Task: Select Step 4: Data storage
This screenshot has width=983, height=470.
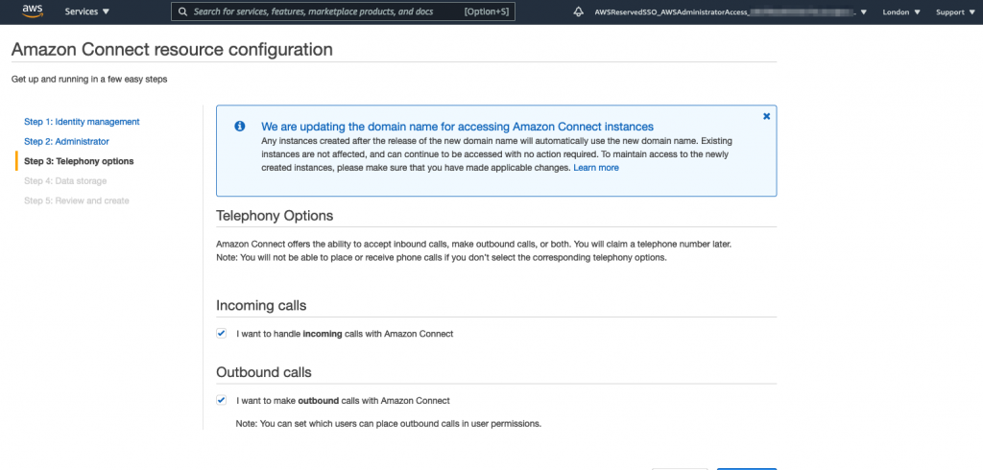Action: tap(65, 180)
